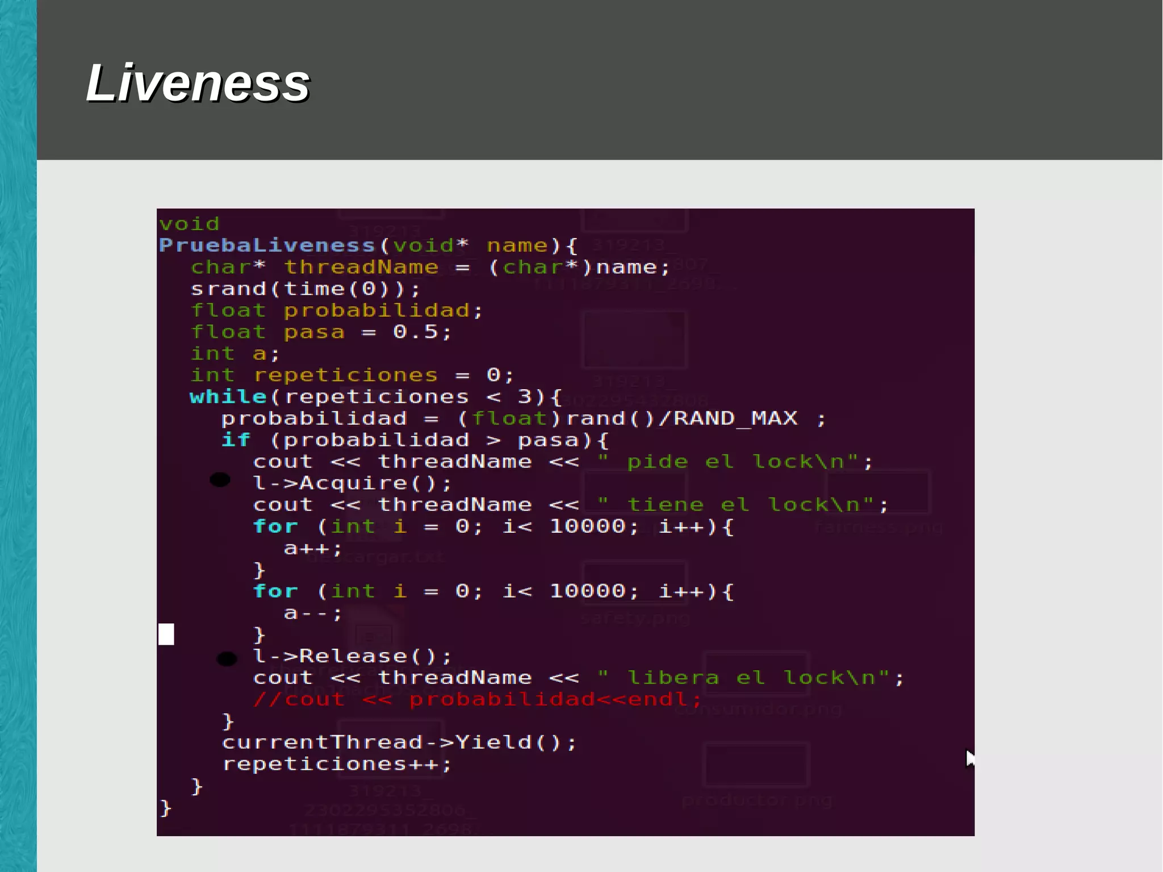
Task: Click the 'a++;' statement
Action: point(313,548)
